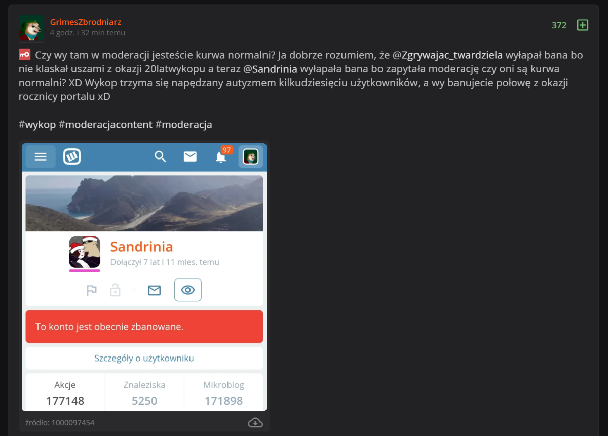Viewport: 608px width, 436px height.
Task: Send private message via profile envelope icon
Action: (154, 290)
